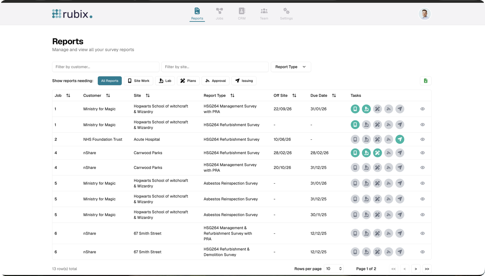
Task: Focus the Filter by site field
Action: tap(215, 67)
